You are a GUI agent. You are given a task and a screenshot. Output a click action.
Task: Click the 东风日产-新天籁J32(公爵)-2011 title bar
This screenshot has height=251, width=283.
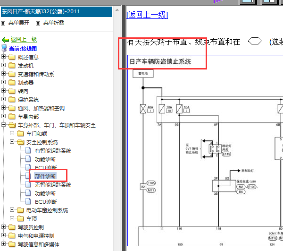pos(56,12)
